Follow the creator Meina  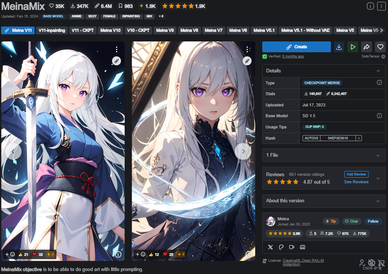pos(373,221)
